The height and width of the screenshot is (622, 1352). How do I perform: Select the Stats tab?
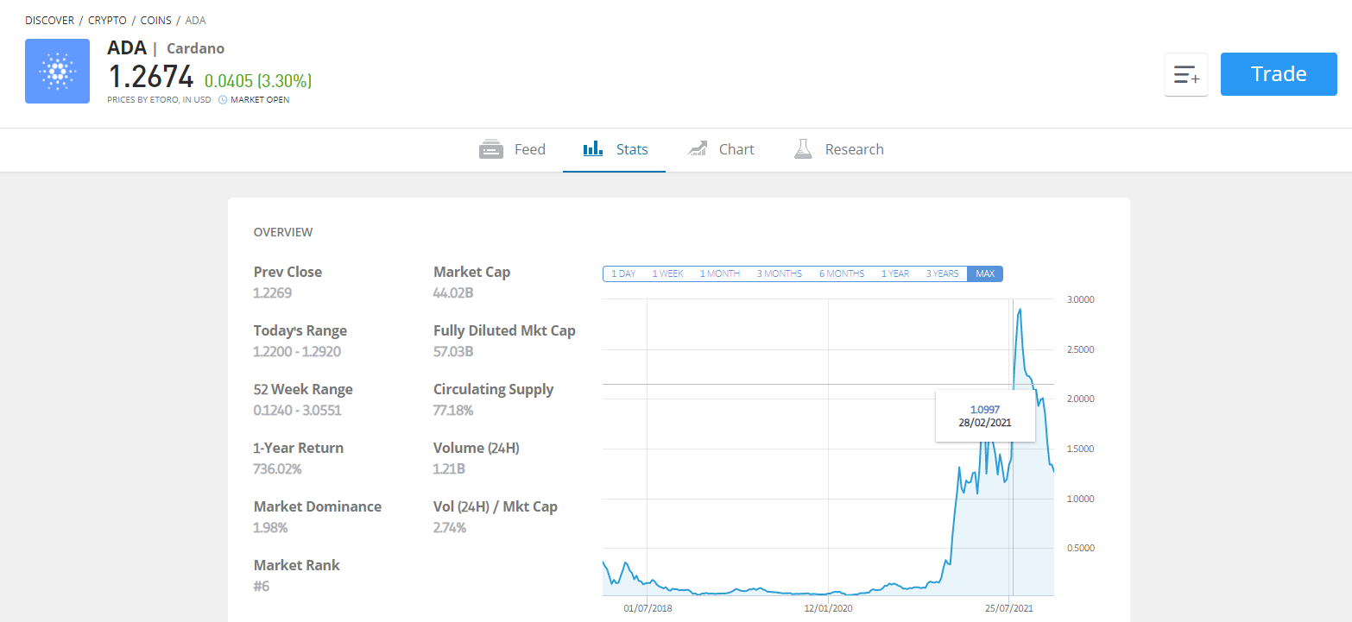pyautogui.click(x=615, y=149)
